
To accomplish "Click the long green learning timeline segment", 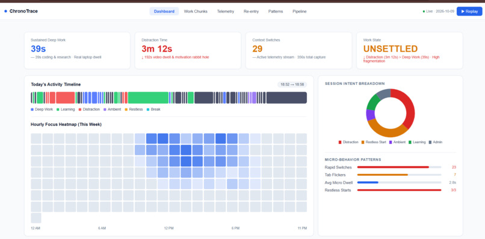I will point(148,98).
